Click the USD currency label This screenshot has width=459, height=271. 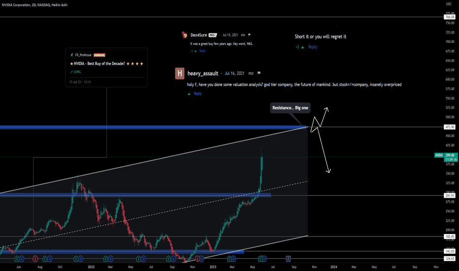pos(449,4)
